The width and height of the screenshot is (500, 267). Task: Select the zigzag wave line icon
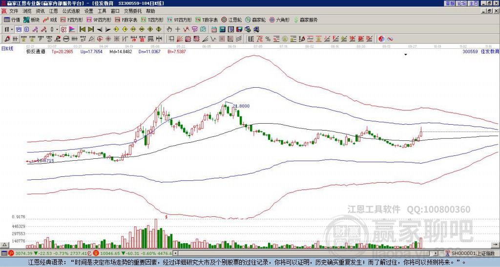tap(213, 39)
